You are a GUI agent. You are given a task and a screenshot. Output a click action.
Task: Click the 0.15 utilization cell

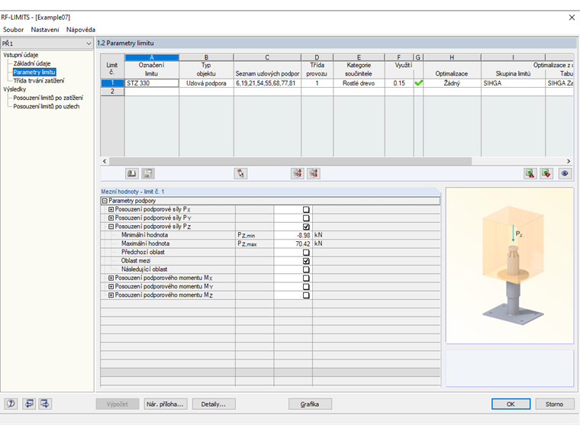point(399,83)
